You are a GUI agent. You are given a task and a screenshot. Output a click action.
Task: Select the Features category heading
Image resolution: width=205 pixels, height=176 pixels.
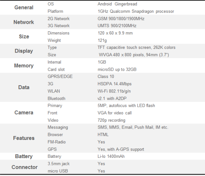(x=24, y=138)
